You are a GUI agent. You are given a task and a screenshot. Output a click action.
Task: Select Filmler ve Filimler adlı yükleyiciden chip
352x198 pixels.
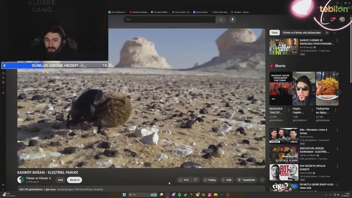pos(302,33)
